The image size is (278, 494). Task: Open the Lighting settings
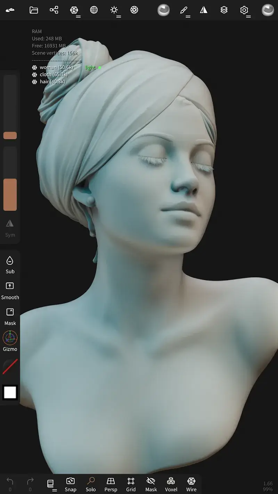click(114, 10)
